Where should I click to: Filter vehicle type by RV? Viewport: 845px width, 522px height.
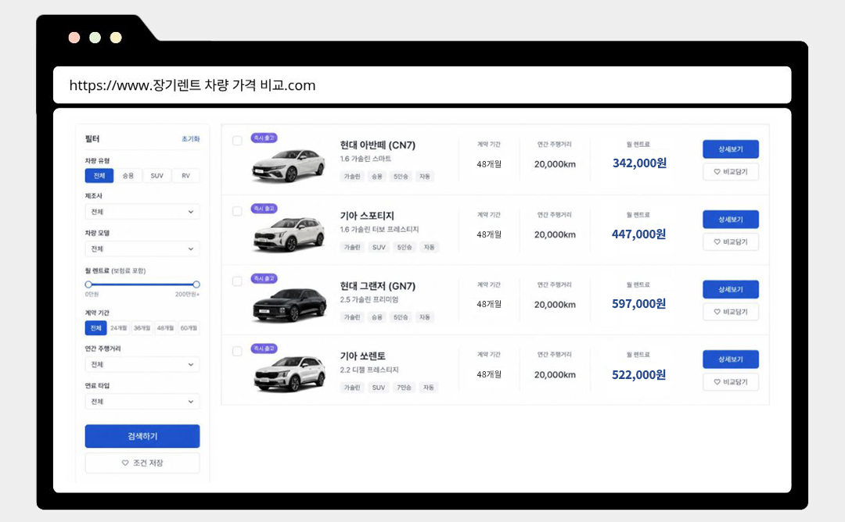(186, 176)
